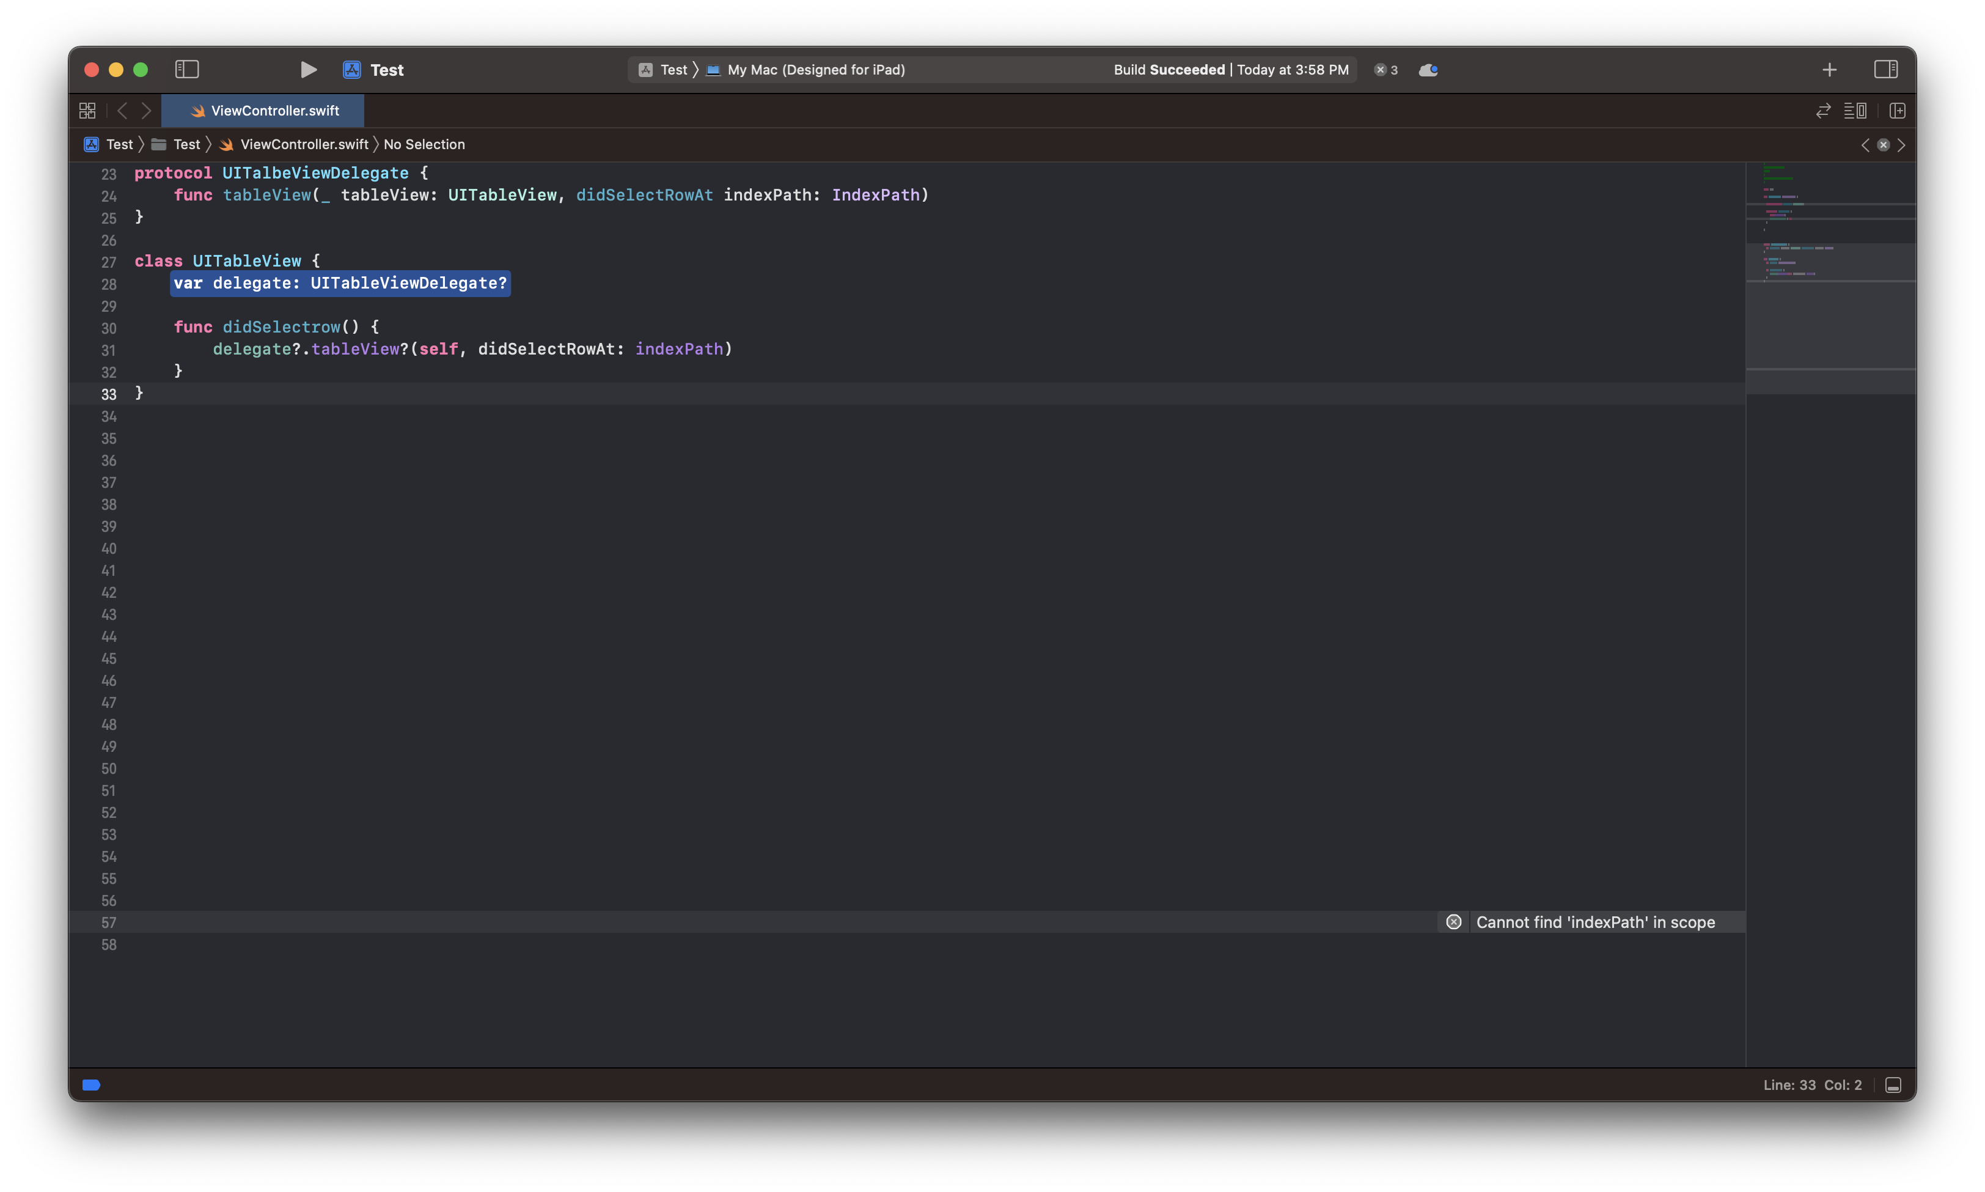This screenshot has height=1192, width=1985.
Task: Open the Library with plus button
Action: [1829, 70]
